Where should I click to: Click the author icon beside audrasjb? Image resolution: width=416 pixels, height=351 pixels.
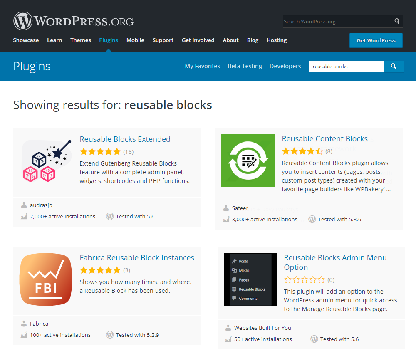click(x=24, y=205)
